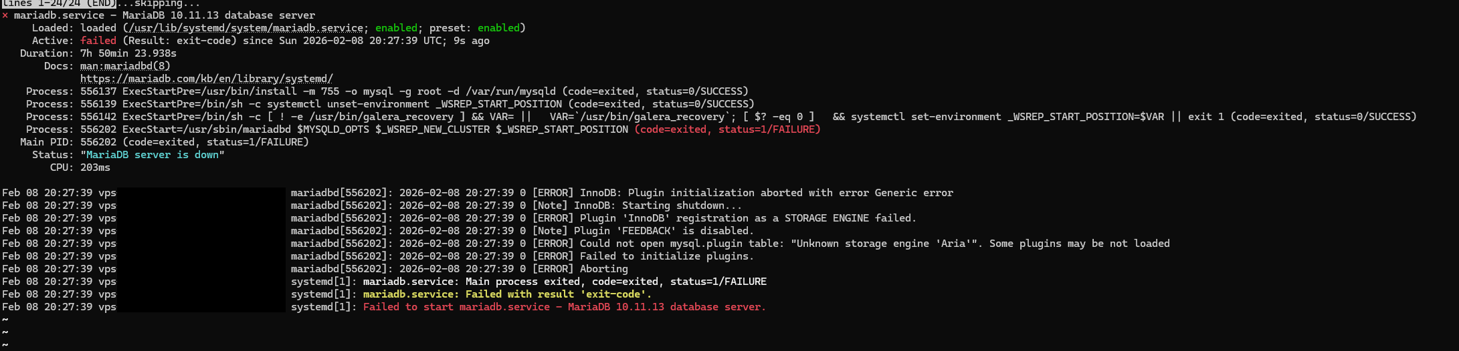Click the '[ERROR] Aborting' log entry
Viewport: 1459px width, 351px height.
[x=580, y=269]
